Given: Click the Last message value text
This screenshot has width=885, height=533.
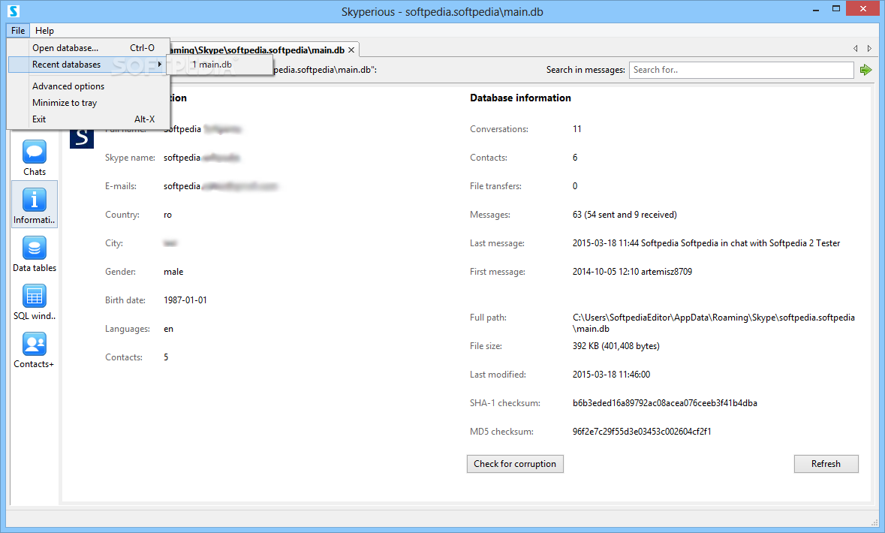Looking at the screenshot, I should click(x=706, y=243).
